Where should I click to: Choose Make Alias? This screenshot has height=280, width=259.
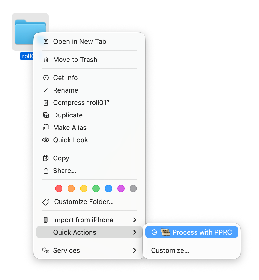coord(89,128)
